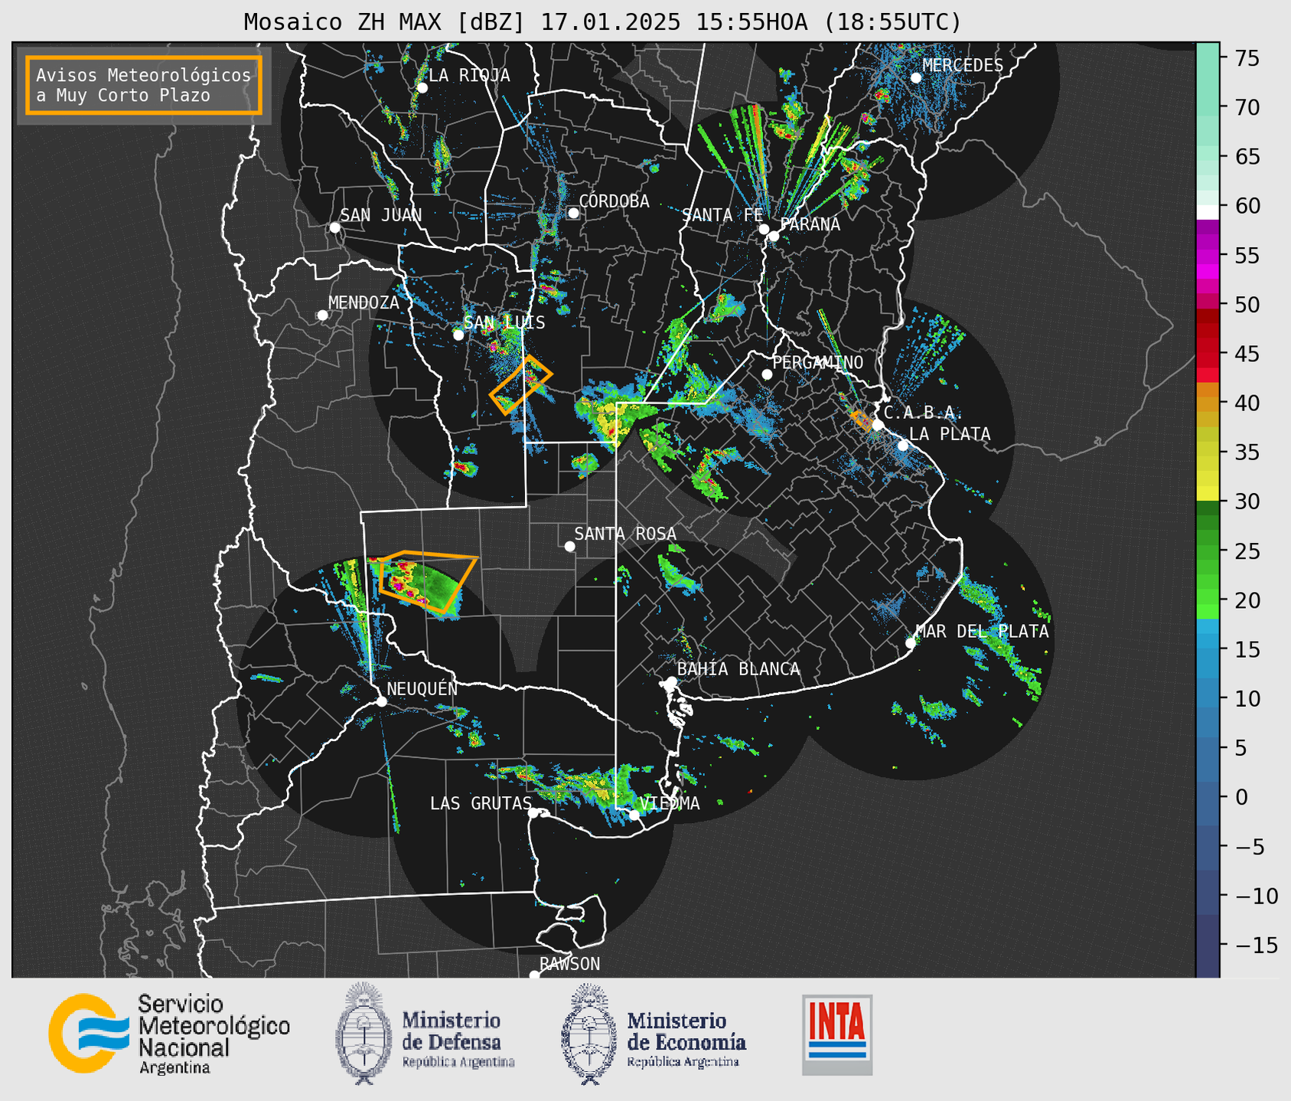Click the Mercedes city marker dot
1291x1101 pixels.
pos(915,77)
